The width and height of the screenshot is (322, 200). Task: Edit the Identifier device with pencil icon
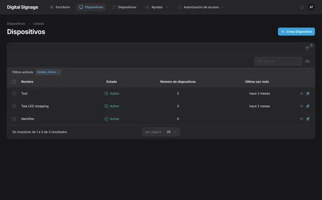(x=308, y=119)
